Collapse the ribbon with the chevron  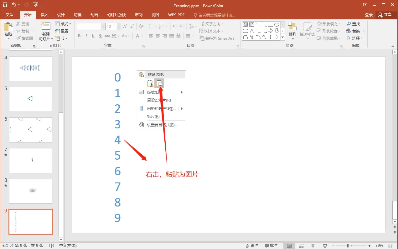pos(393,46)
